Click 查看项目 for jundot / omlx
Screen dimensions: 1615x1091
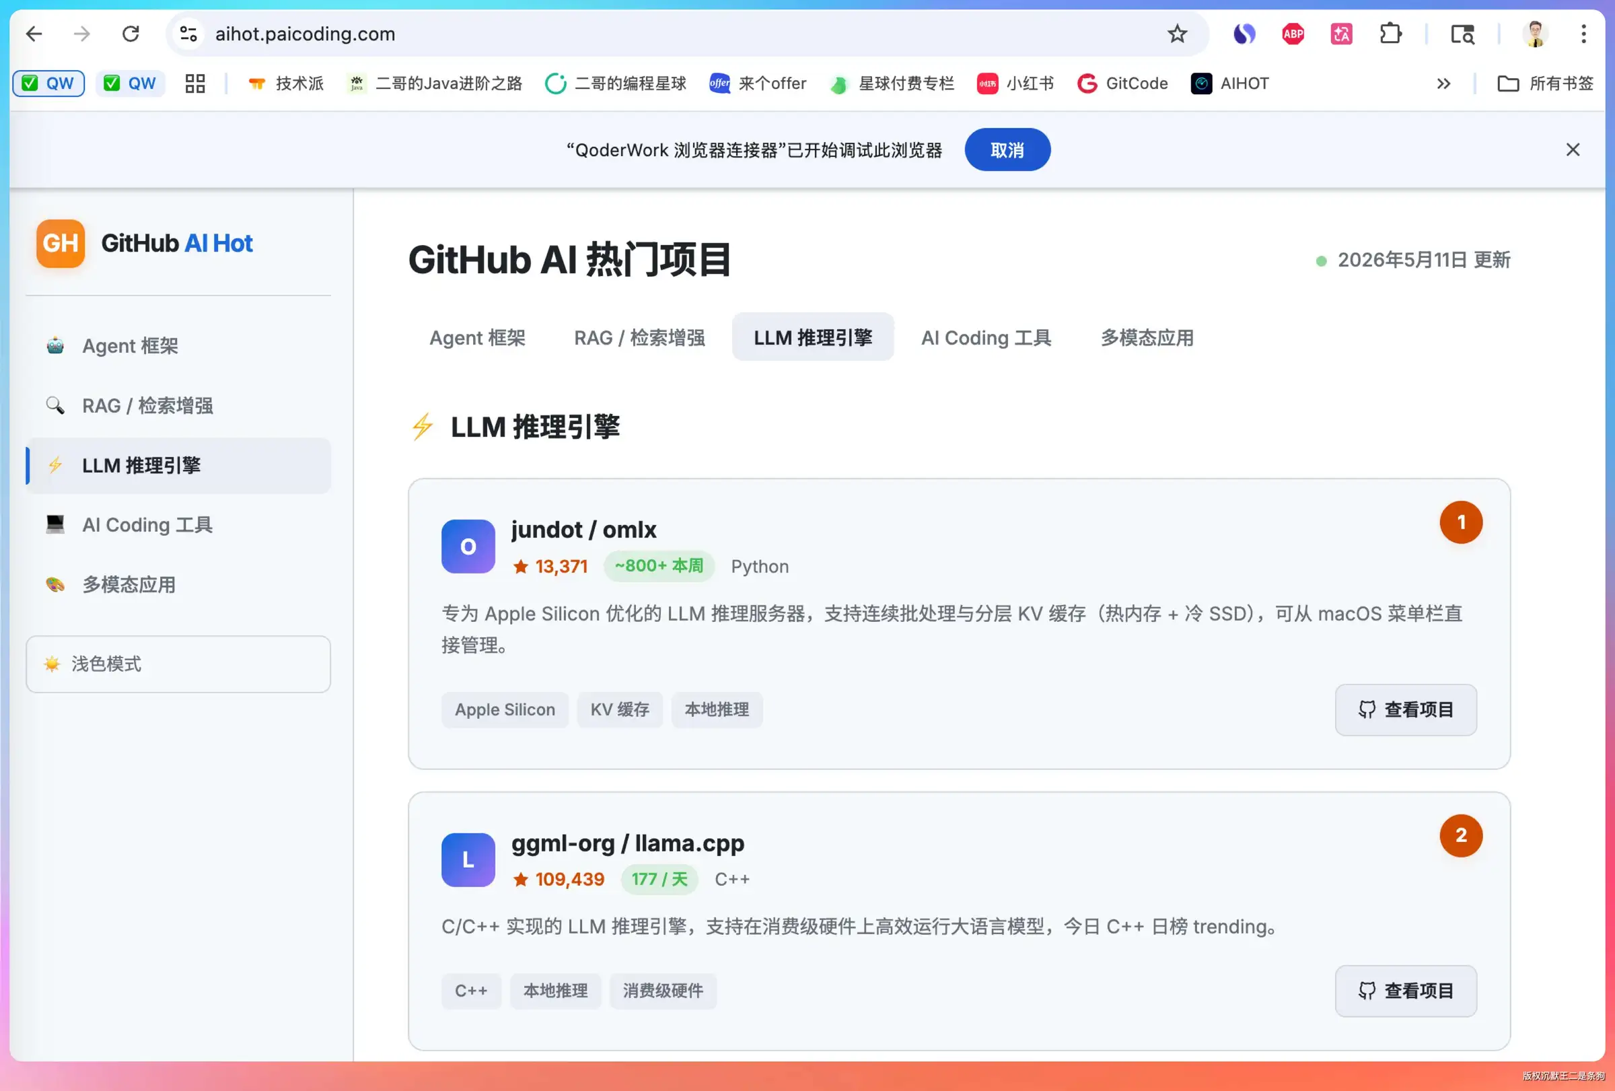click(1405, 709)
